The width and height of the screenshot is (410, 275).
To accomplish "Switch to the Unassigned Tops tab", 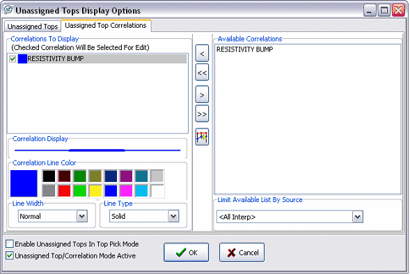I will (x=33, y=26).
